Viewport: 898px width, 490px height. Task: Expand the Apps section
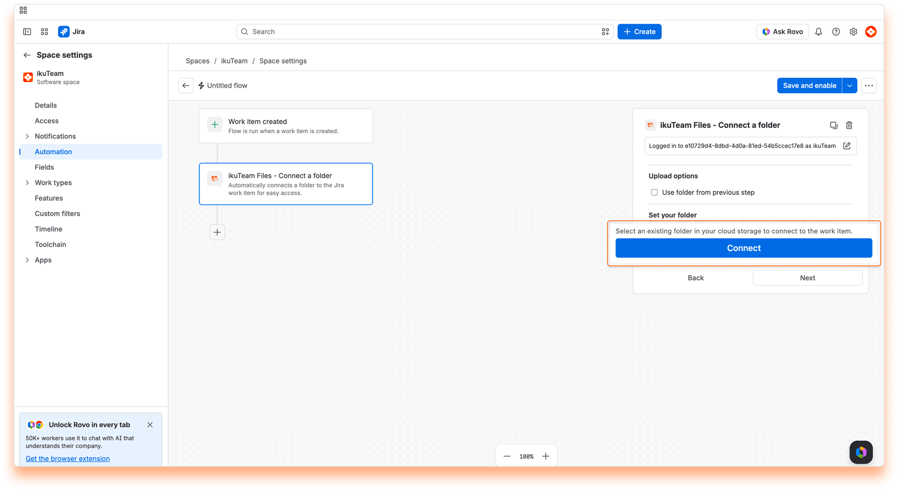point(27,260)
